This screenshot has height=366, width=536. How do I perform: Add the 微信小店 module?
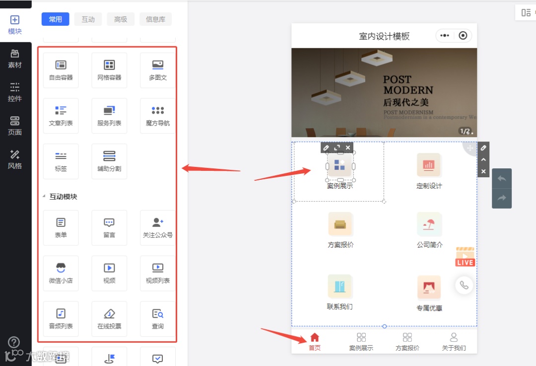tap(61, 273)
